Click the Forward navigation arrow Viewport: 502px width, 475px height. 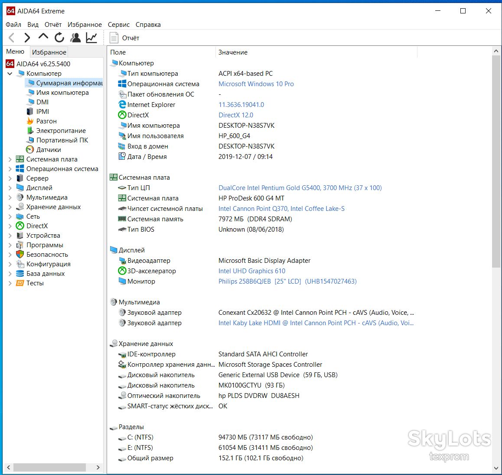coord(27,38)
